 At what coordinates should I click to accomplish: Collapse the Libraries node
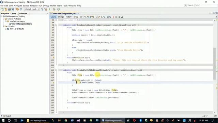pyautogui.click(x=3, y=26)
